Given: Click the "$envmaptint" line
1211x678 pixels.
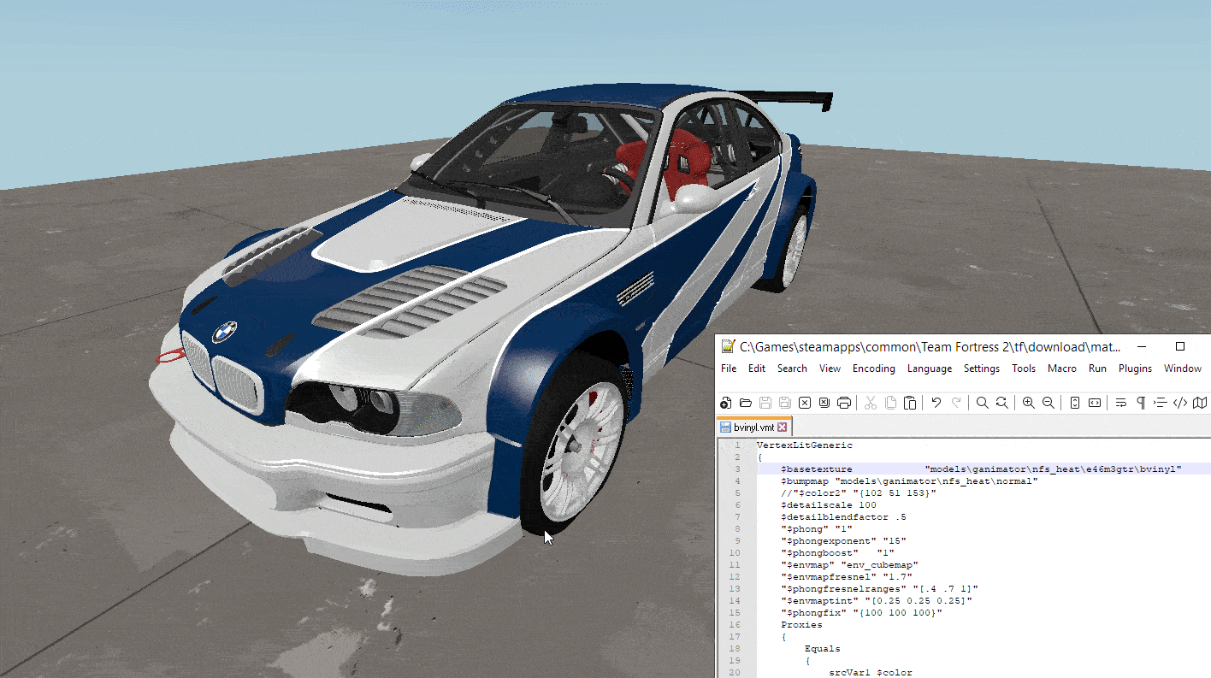Looking at the screenshot, I should tap(877, 600).
